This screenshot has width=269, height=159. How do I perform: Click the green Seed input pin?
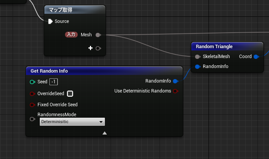(33, 82)
